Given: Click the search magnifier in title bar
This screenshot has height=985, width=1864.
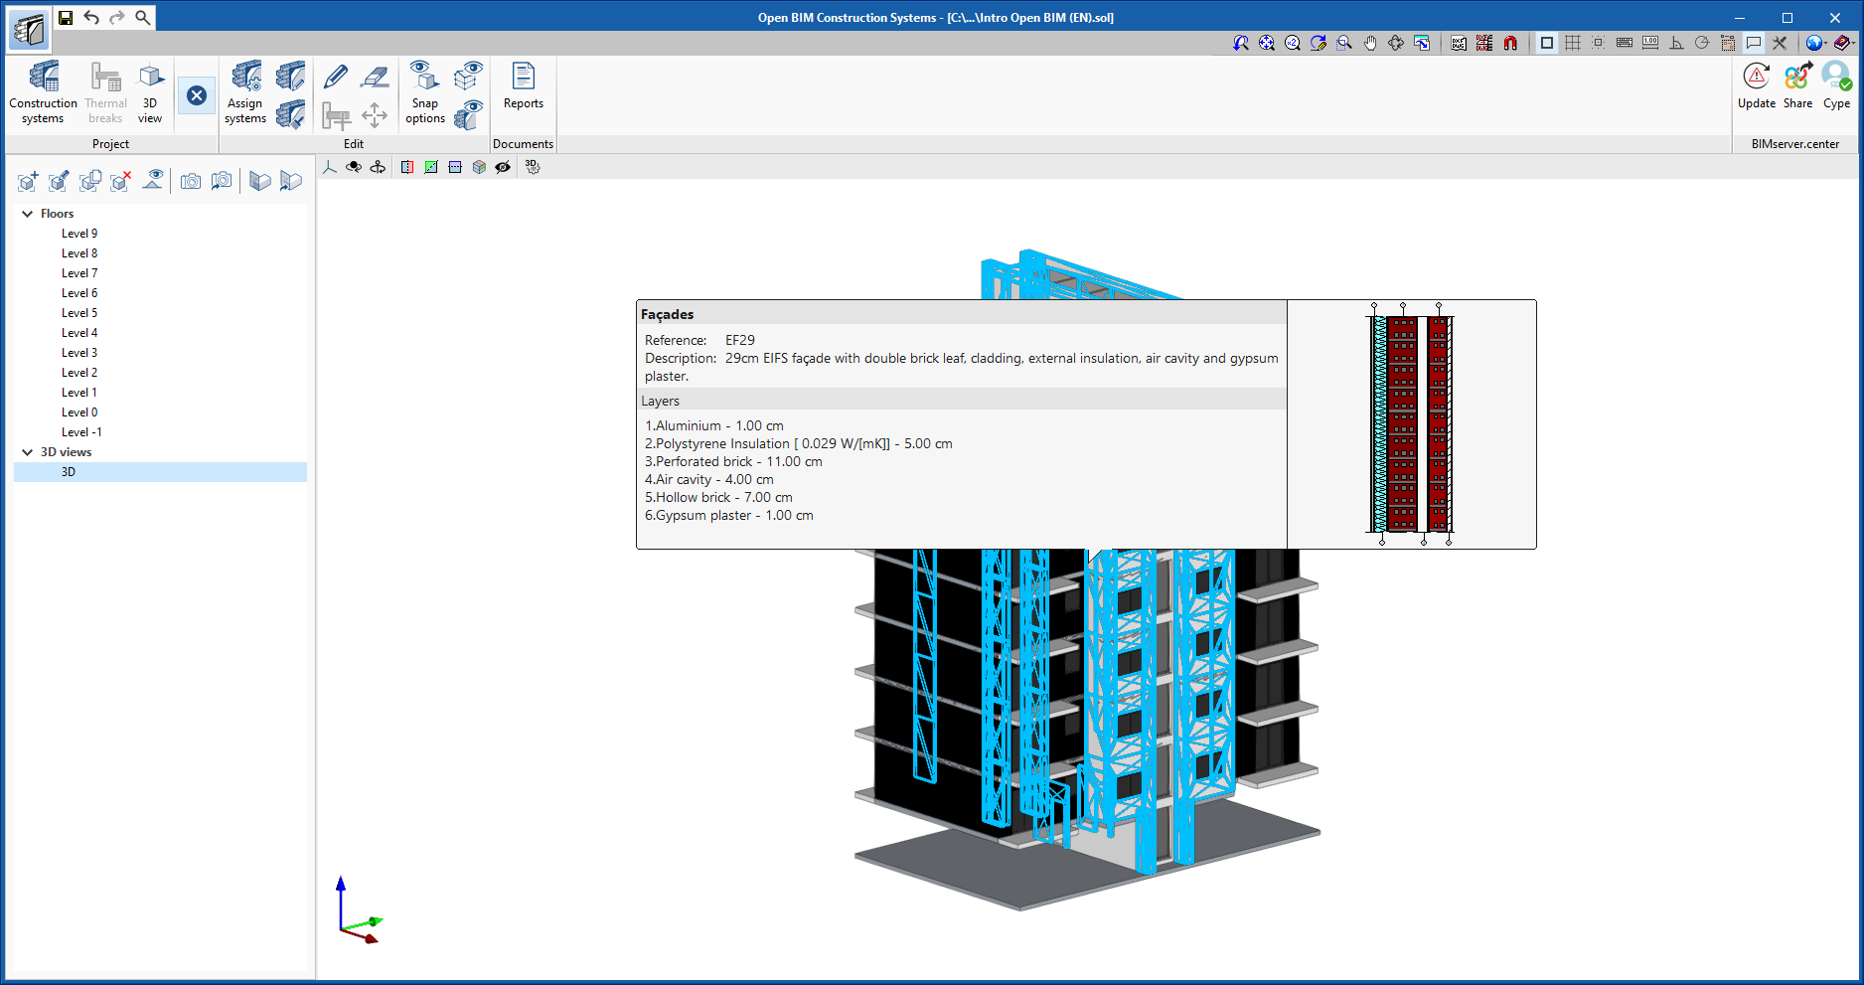Looking at the screenshot, I should [143, 17].
